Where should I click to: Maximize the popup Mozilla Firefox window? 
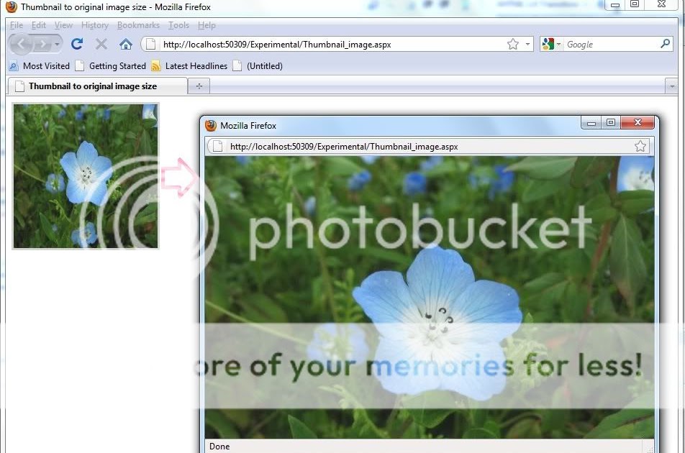(611, 123)
